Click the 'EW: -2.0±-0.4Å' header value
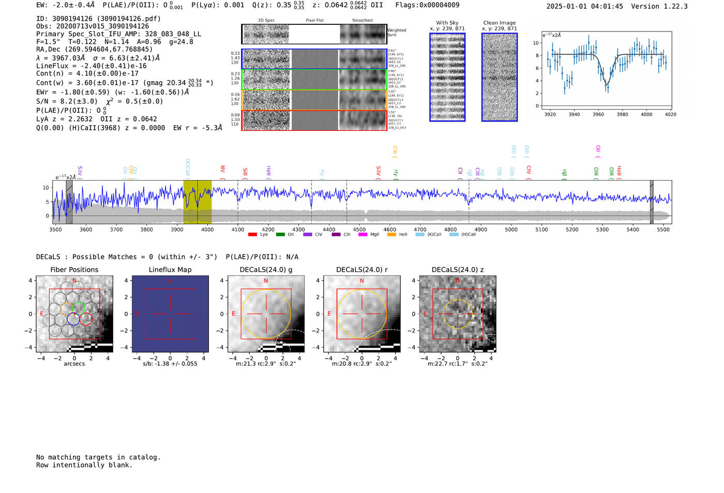The image size is (724, 493). [66, 5]
